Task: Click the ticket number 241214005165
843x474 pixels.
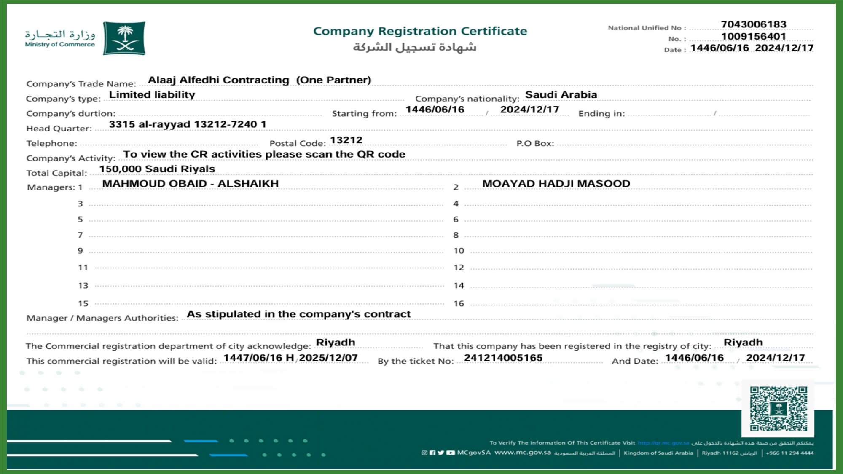Action: (503, 358)
